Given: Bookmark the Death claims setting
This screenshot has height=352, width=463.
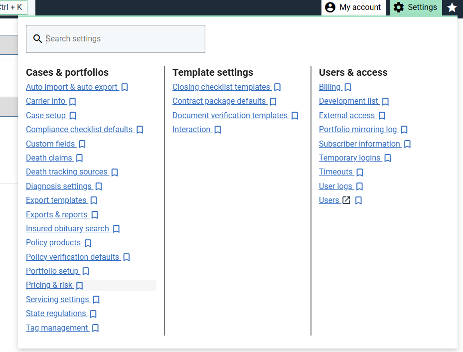Looking at the screenshot, I should pos(79,158).
